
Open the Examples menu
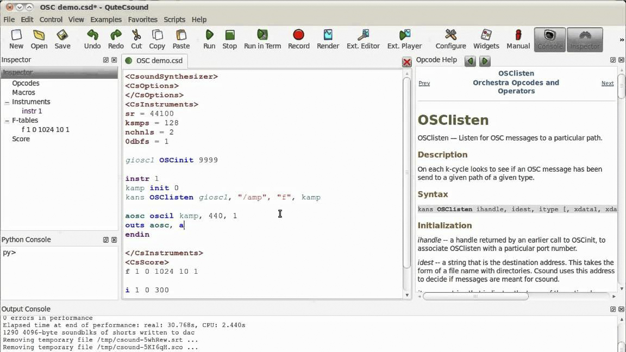pos(105,20)
